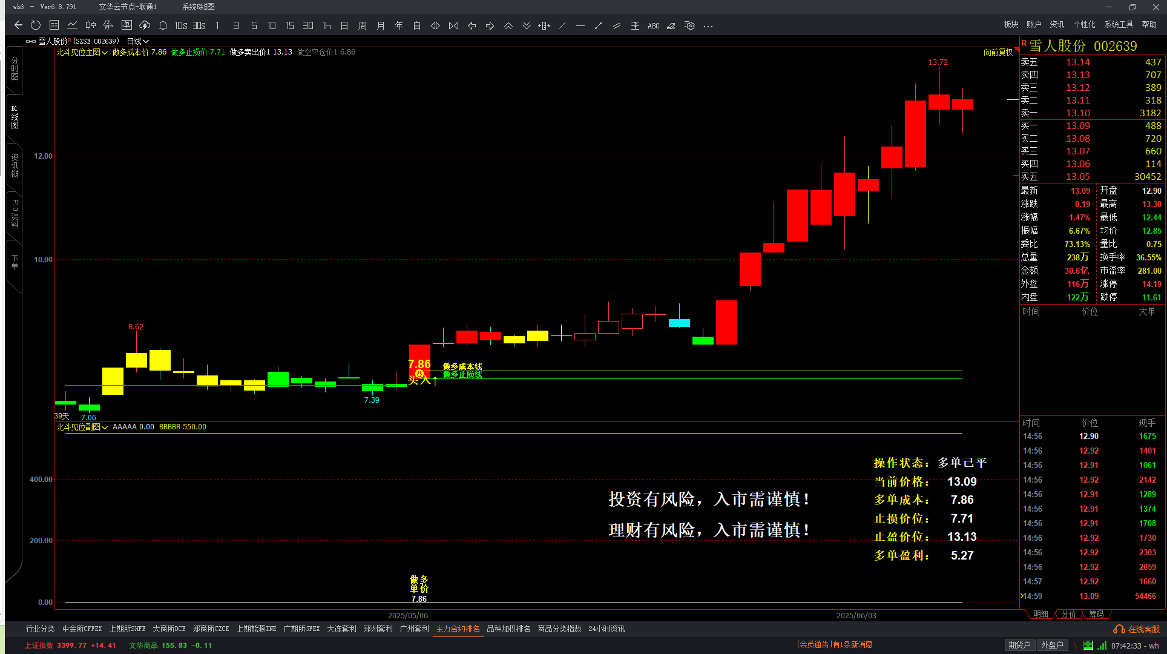Screen dimensions: 1167x654
Task: Click 上证指数 index ticker in status bar
Action: click(x=70, y=646)
